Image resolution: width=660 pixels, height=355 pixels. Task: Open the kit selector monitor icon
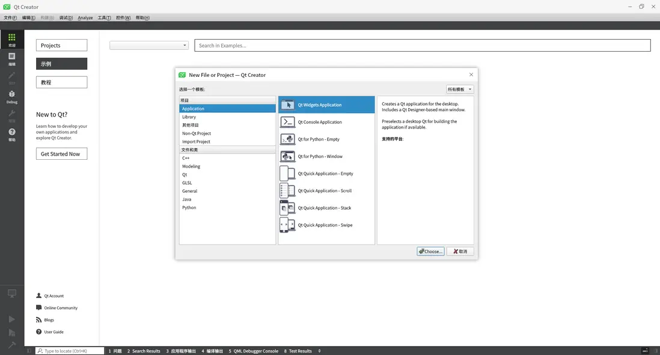[x=12, y=293]
